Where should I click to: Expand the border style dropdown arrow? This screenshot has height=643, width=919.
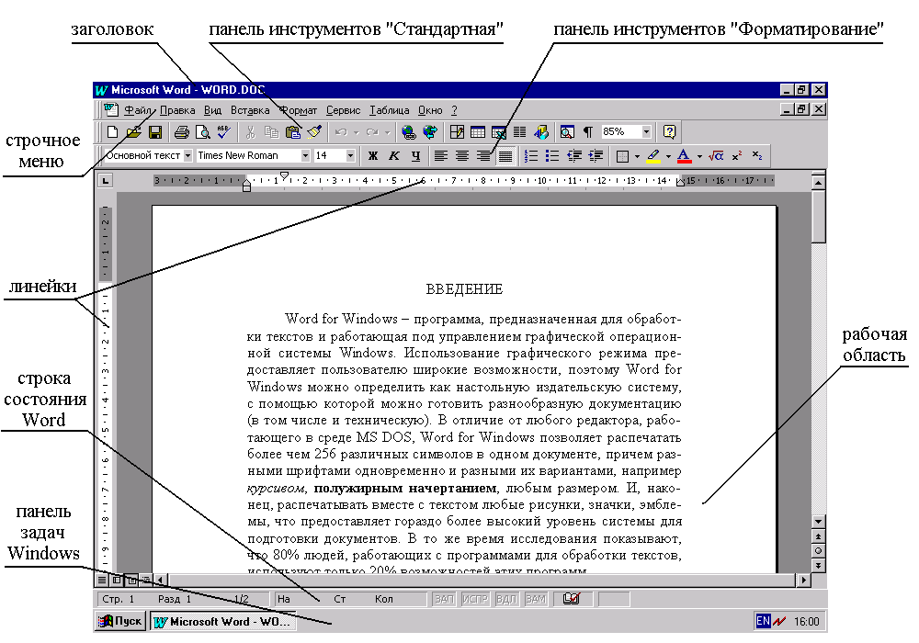(x=637, y=156)
